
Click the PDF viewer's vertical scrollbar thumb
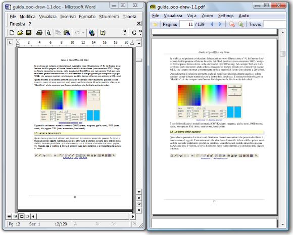tap(283, 53)
